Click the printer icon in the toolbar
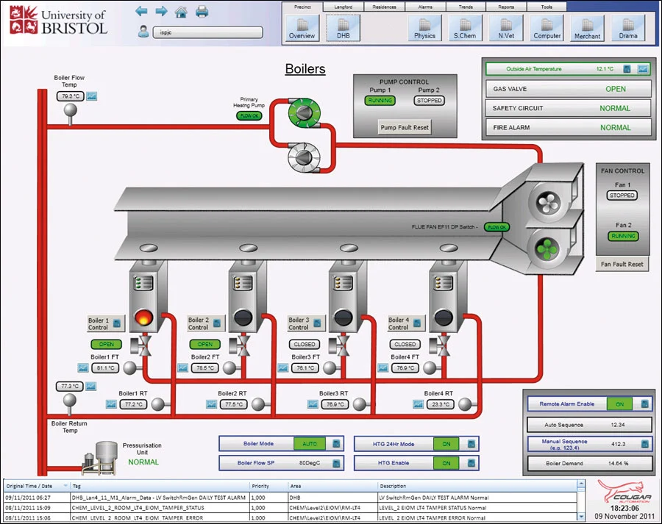662x524 pixels. click(202, 11)
